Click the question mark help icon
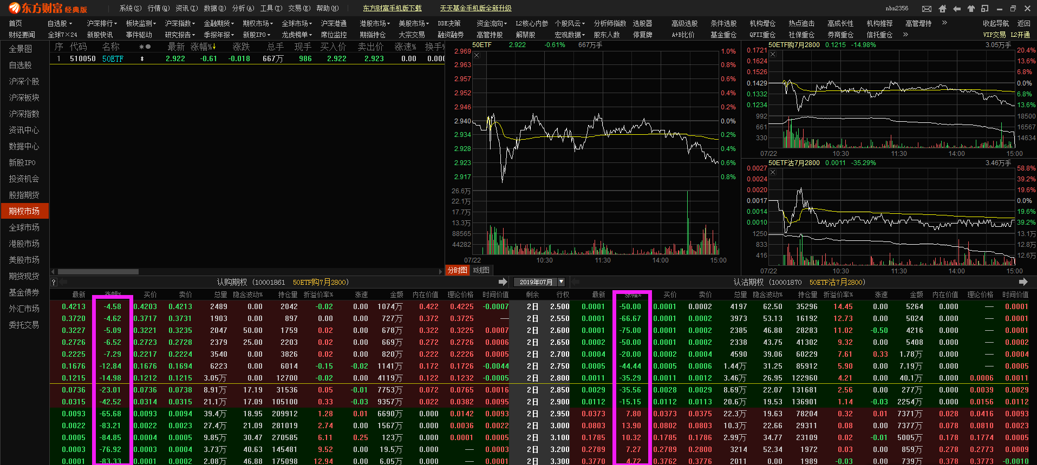 [x=54, y=282]
